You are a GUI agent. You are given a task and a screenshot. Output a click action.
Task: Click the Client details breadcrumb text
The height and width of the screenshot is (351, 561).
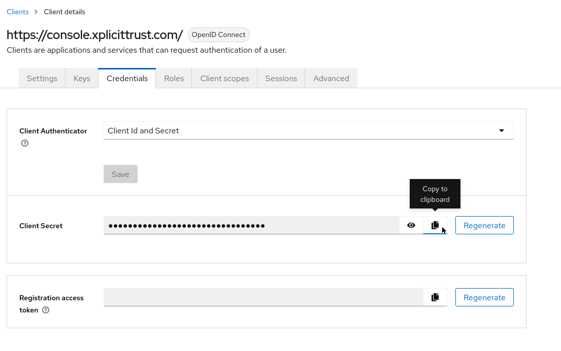coord(64,12)
